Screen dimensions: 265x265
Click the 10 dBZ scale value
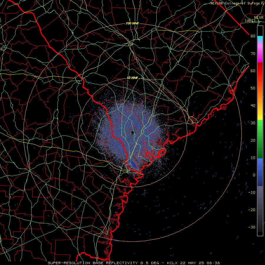coord(253,158)
